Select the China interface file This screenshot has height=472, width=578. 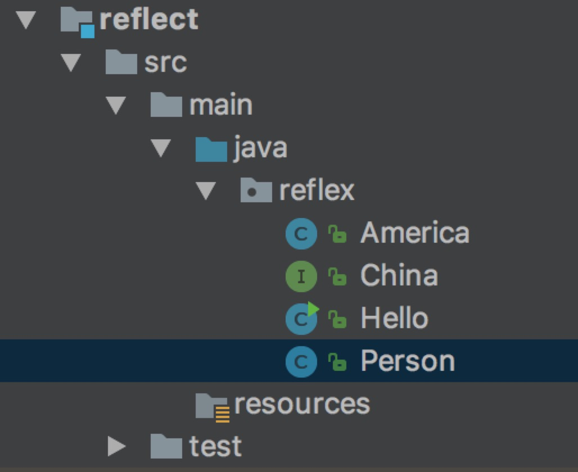tap(399, 276)
